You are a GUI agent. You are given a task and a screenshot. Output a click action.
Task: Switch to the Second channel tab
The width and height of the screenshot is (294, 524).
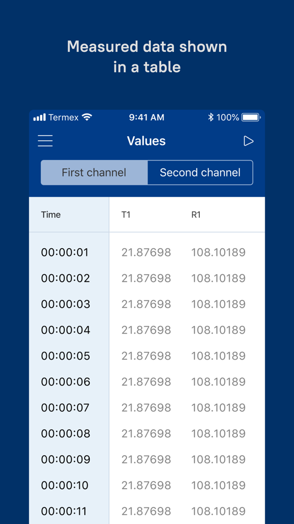pos(200,173)
